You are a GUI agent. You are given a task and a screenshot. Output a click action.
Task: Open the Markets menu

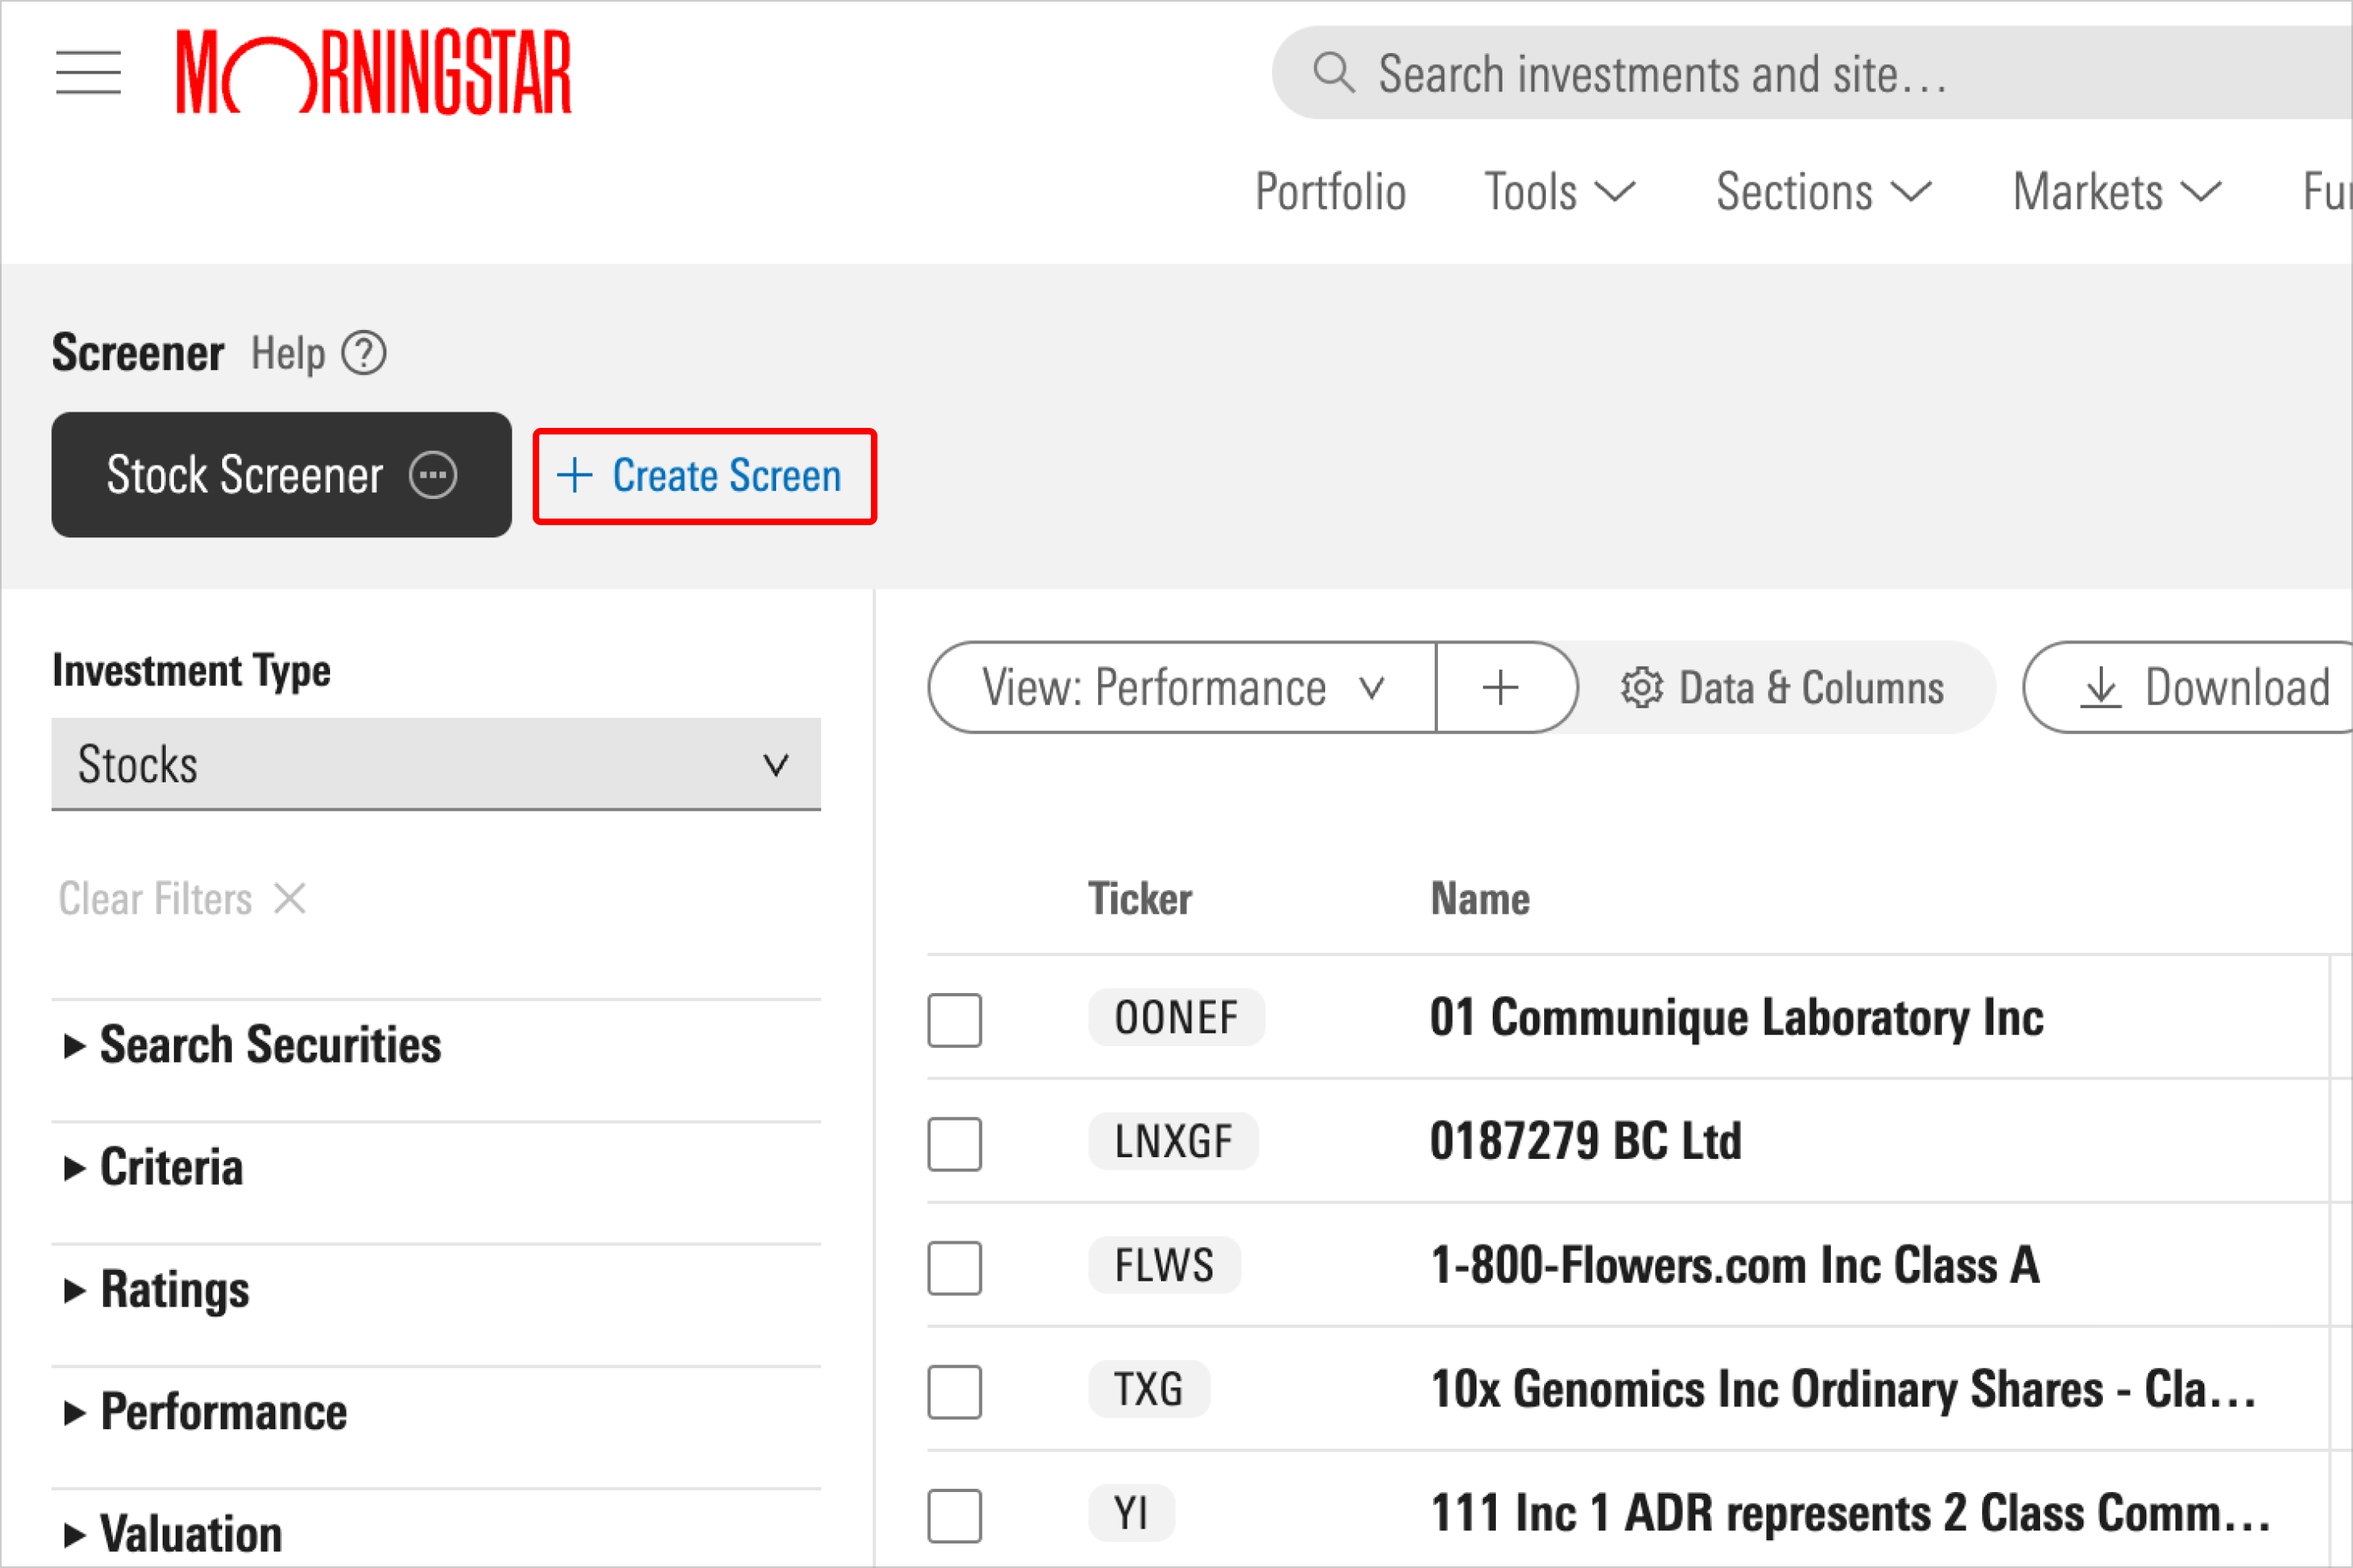[x=2117, y=192]
